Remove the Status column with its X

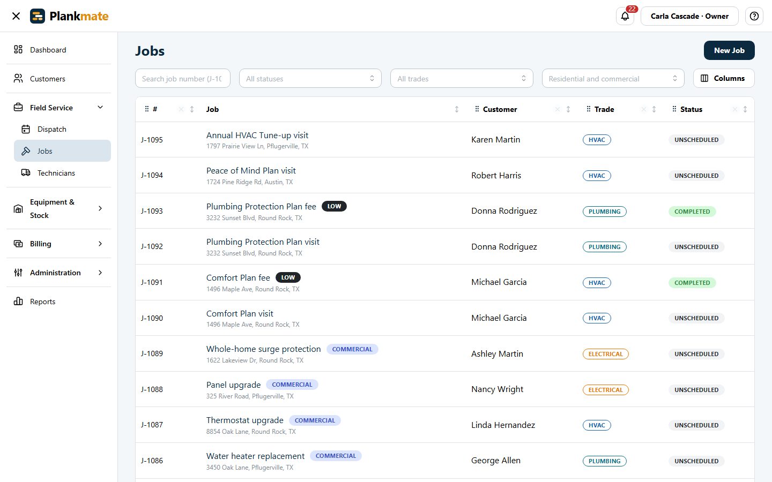[735, 109]
